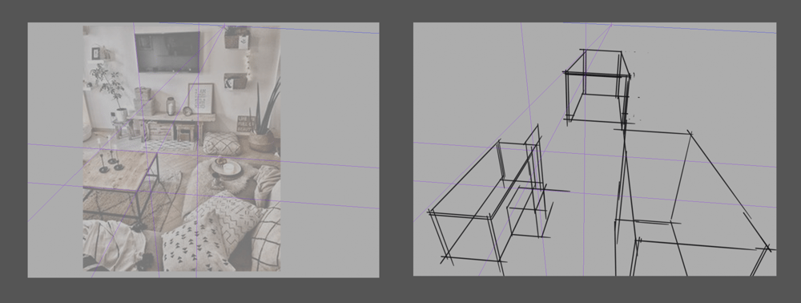Click the framed poster on the console shelf
The width and height of the screenshot is (801, 303).
(201, 98)
